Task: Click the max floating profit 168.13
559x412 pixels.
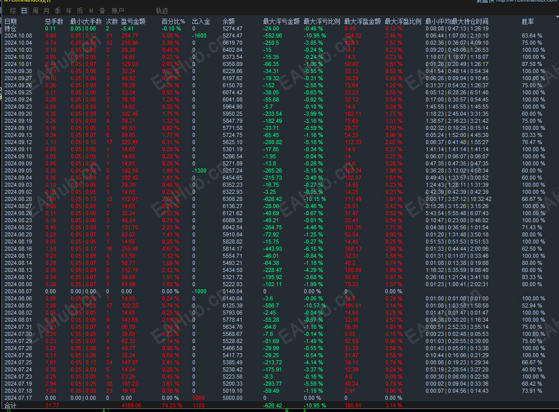Action: (353, 249)
